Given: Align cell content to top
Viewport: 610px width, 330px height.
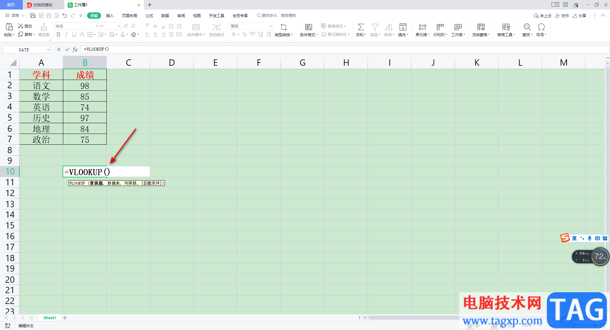Looking at the screenshot, I should [x=147, y=26].
